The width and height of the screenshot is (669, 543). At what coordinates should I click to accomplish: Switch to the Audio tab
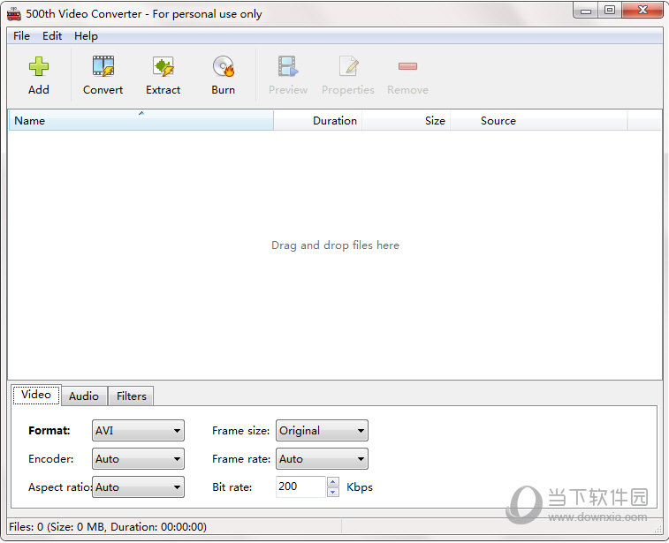[84, 396]
